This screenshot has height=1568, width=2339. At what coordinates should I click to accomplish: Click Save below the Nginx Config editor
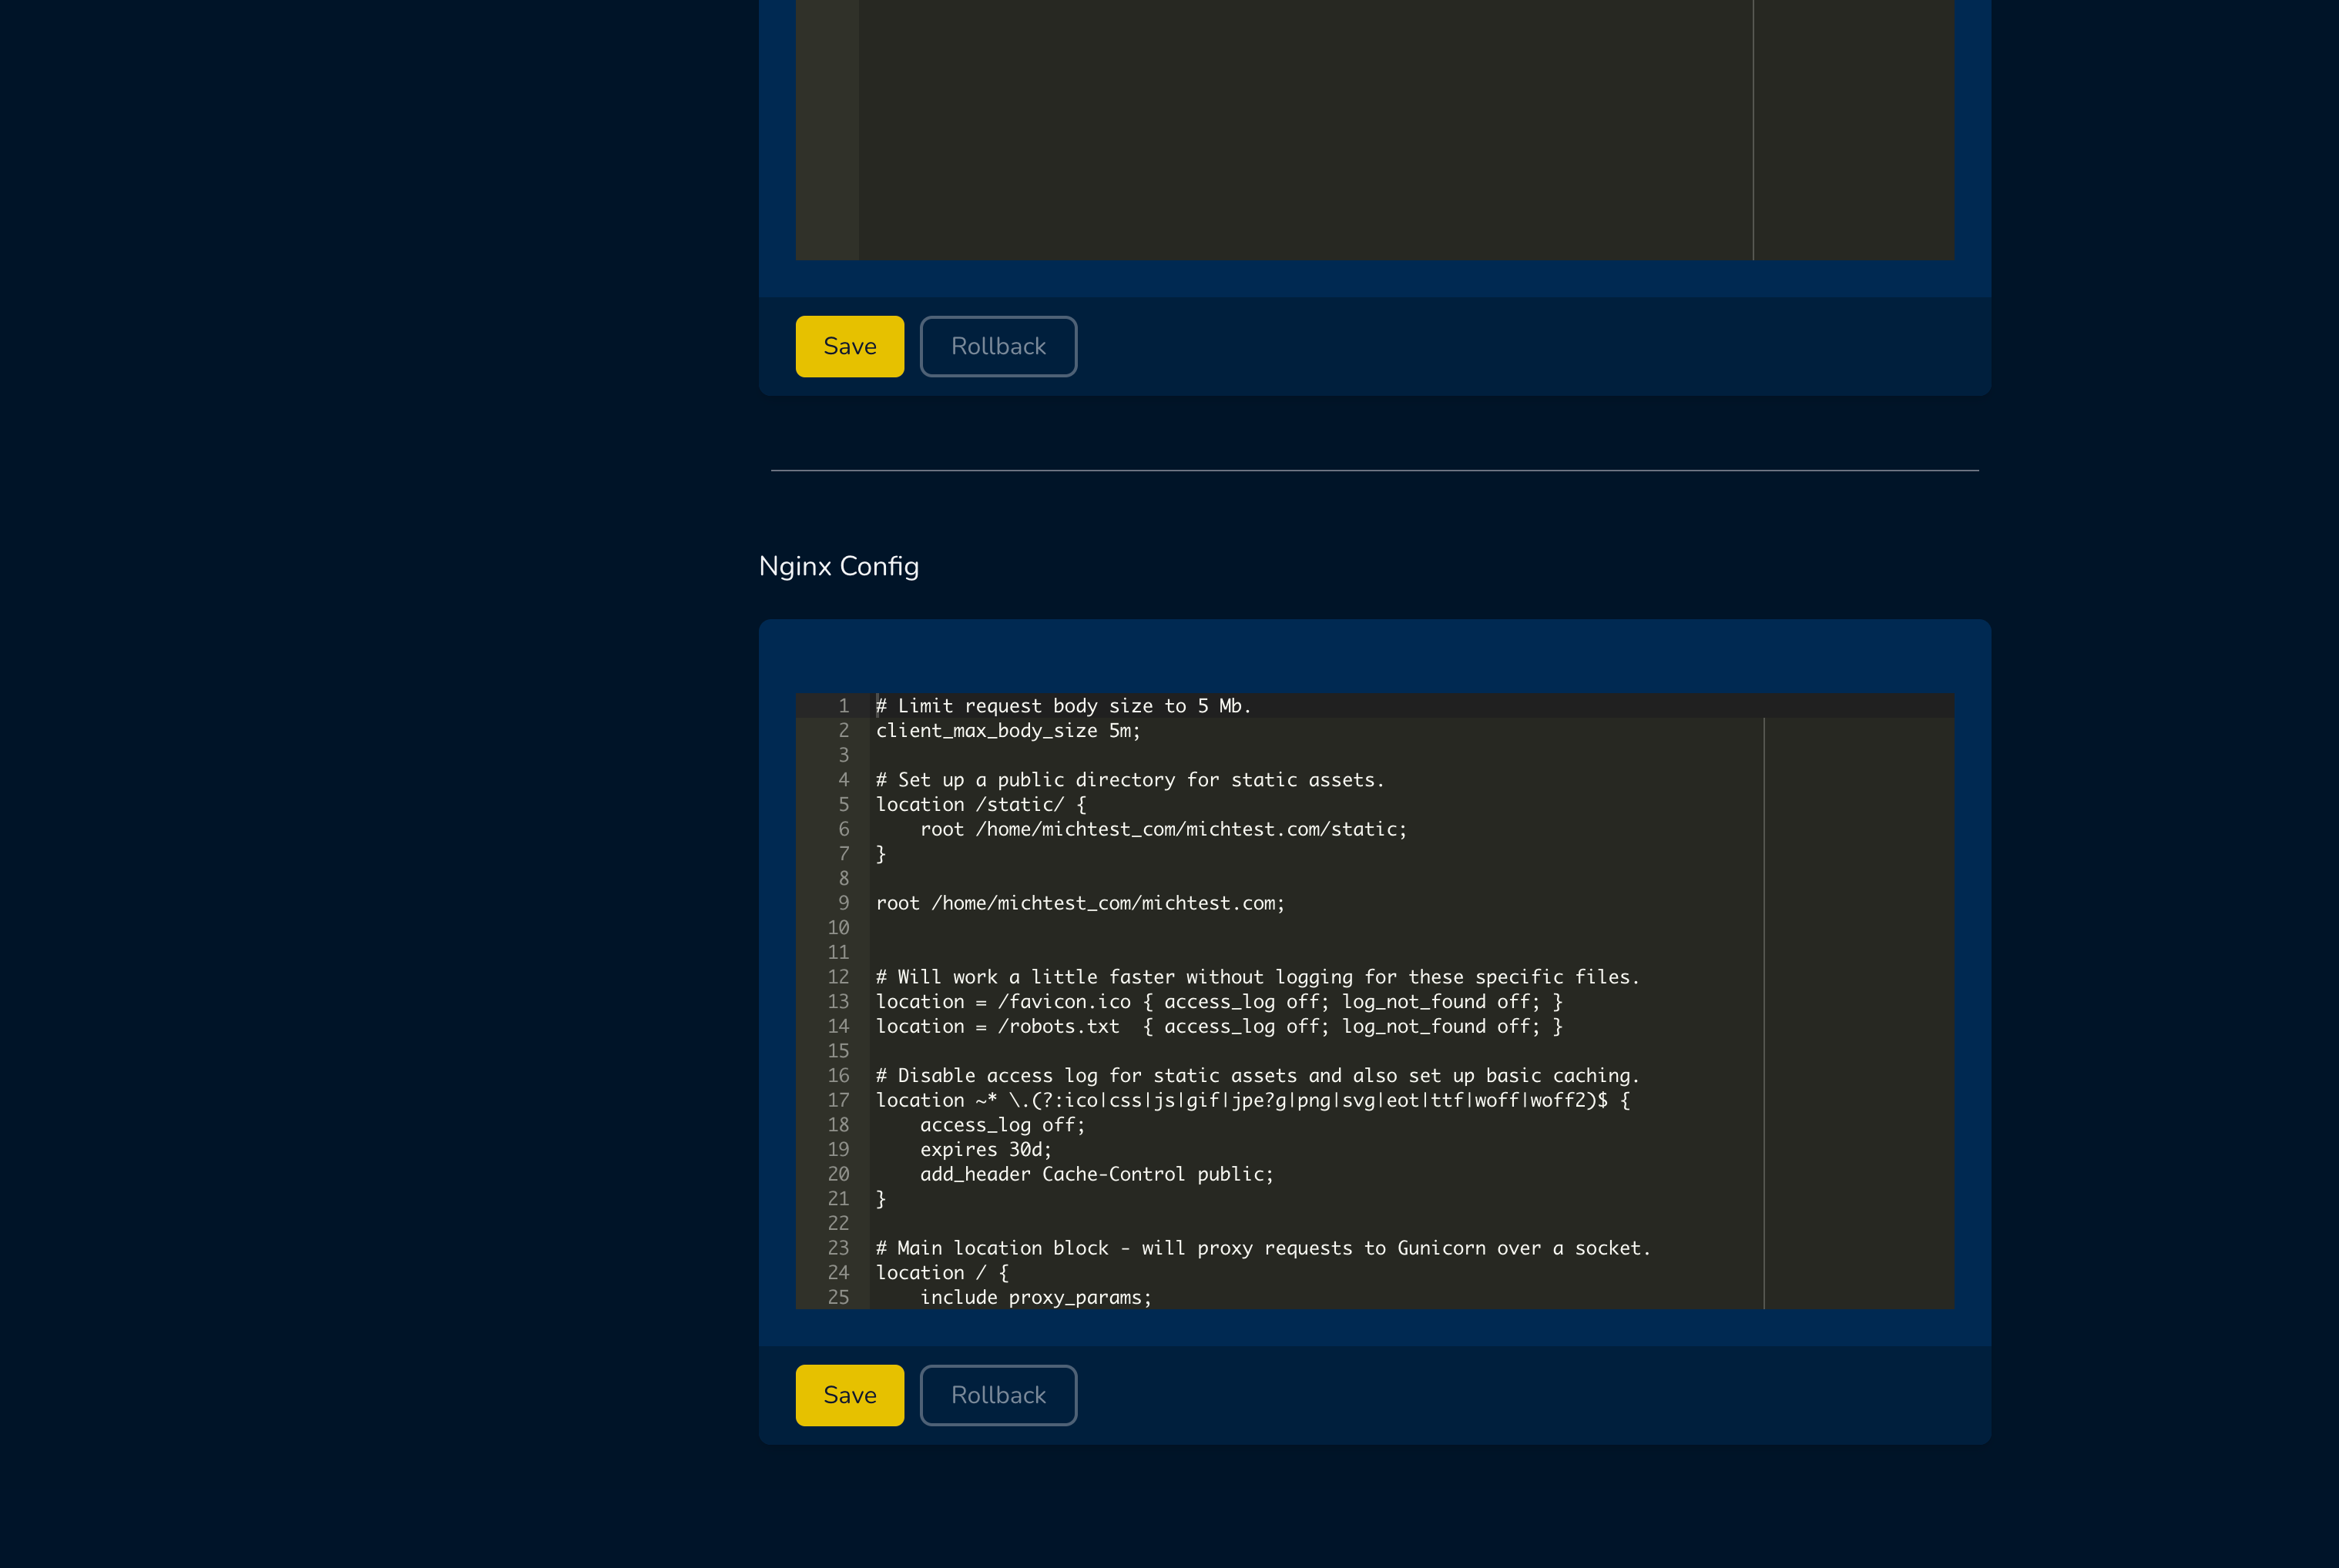coord(848,1394)
